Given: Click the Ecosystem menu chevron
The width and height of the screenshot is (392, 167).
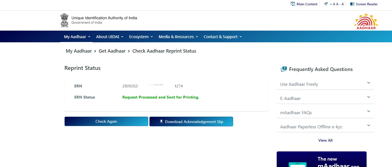Looking at the screenshot, I should (152, 37).
